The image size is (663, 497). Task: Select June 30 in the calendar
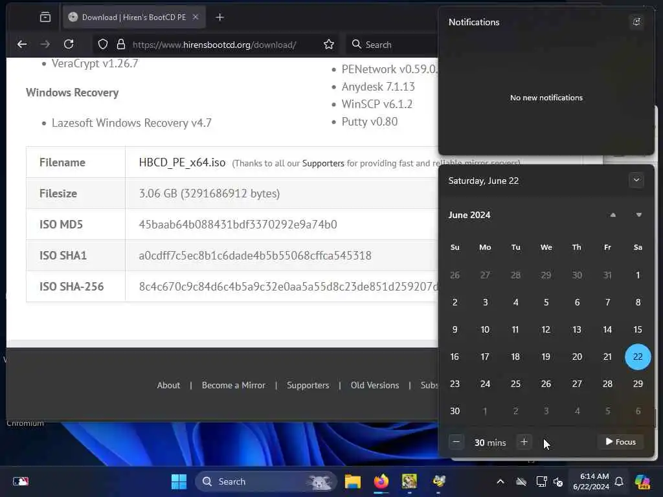point(455,411)
